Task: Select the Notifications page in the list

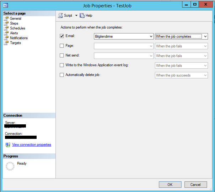Action: point(18,38)
